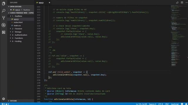This screenshot has width=188, height=105.
Task: Click line number 120 in the gutter
Action: (38, 31)
